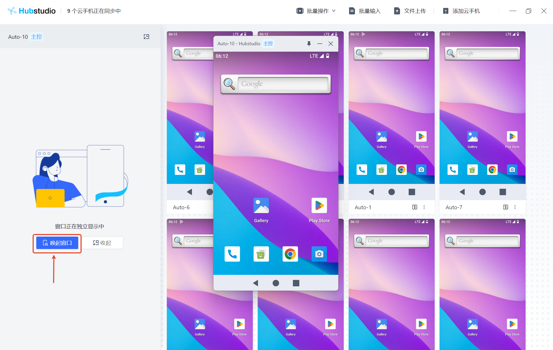Open the Phone app in Auto-10 window
553x350 pixels.
point(232,254)
